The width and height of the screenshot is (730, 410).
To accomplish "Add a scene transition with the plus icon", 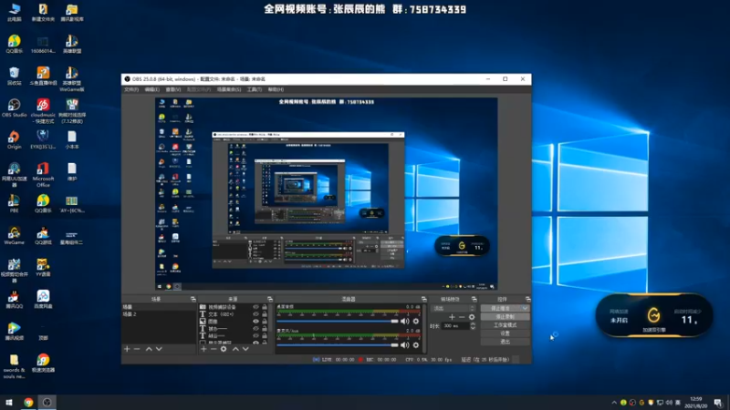I will (x=452, y=317).
